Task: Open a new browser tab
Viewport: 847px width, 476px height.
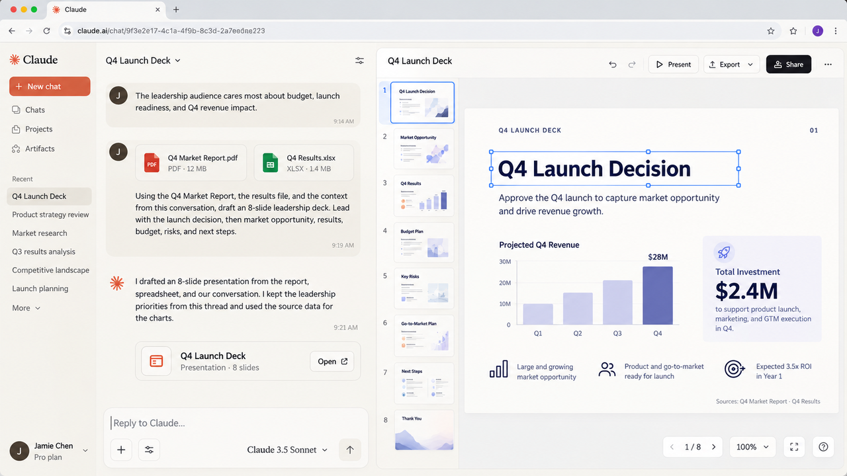Action: point(176,10)
